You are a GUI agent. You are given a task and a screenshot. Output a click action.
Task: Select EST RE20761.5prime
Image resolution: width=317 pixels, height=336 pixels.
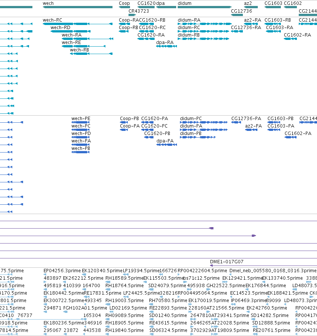tap(272, 330)
